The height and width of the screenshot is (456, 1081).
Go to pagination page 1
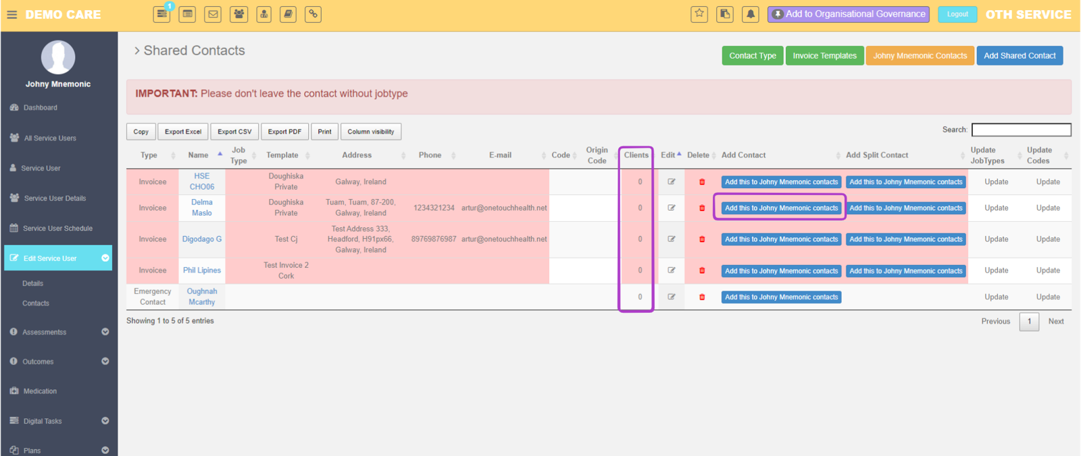[x=1029, y=322]
